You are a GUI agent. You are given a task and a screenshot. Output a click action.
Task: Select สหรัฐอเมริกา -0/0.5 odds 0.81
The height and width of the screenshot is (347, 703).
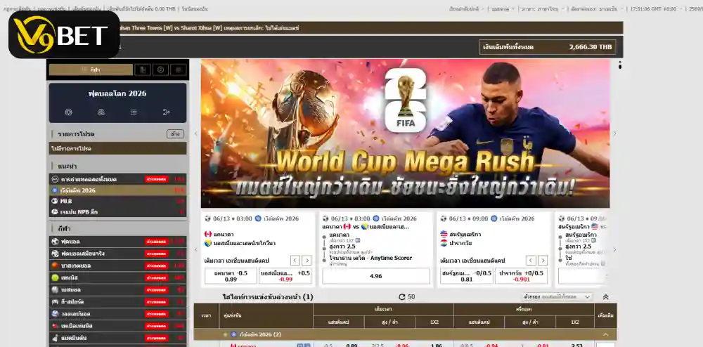pyautogui.click(x=466, y=276)
